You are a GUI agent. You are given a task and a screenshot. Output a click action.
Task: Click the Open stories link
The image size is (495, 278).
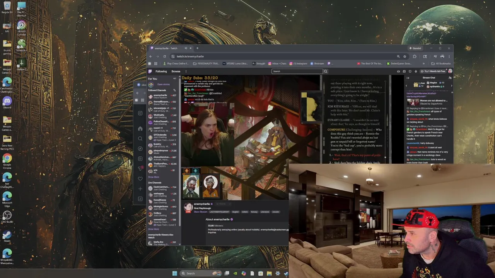[x=164, y=84]
